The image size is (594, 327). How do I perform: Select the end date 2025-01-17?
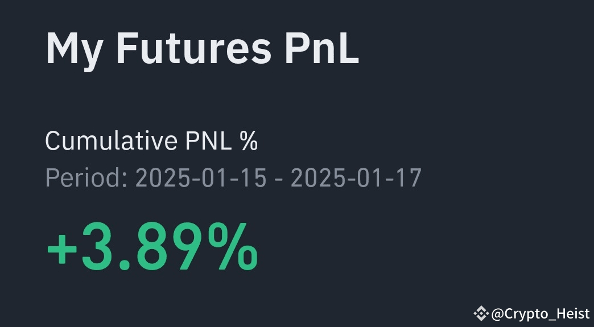point(356,178)
